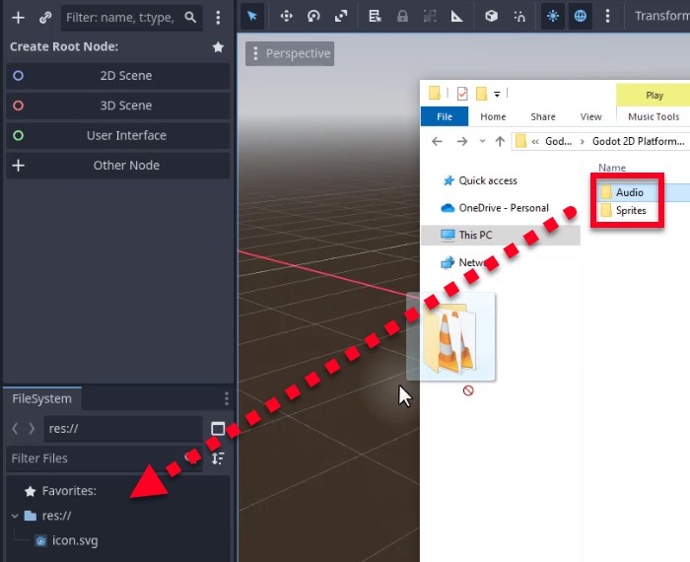The width and height of the screenshot is (690, 562).
Task: Select the Sprites folder in Explorer
Action: click(631, 210)
